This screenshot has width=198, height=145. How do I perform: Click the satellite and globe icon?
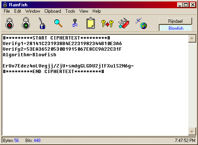[x=141, y=23]
